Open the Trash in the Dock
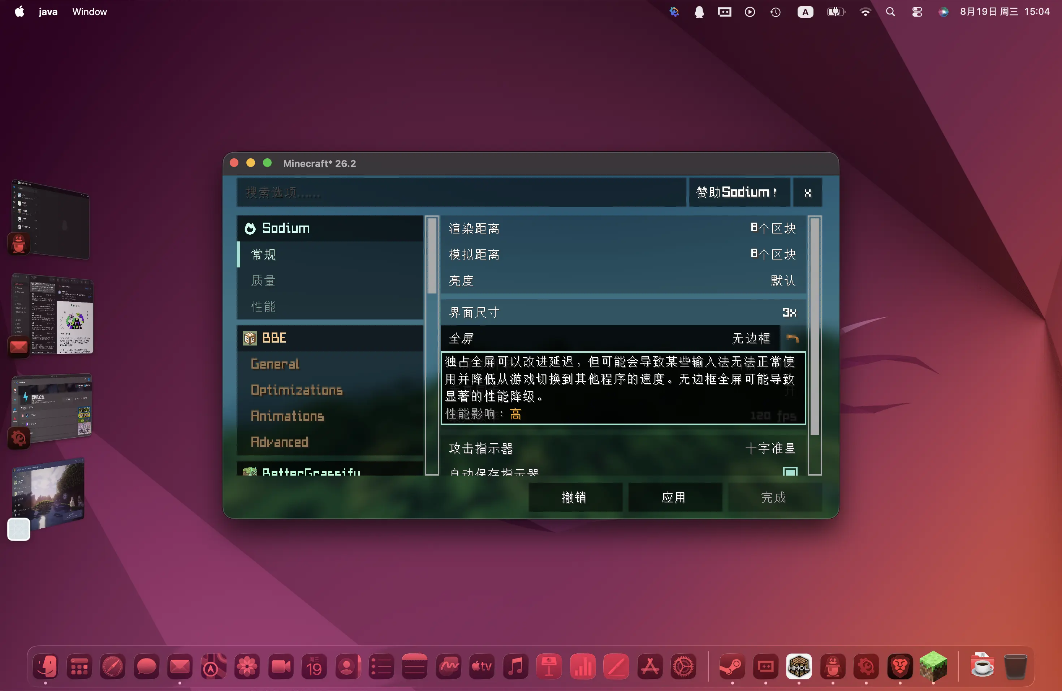This screenshot has height=691, width=1062. point(1015,666)
